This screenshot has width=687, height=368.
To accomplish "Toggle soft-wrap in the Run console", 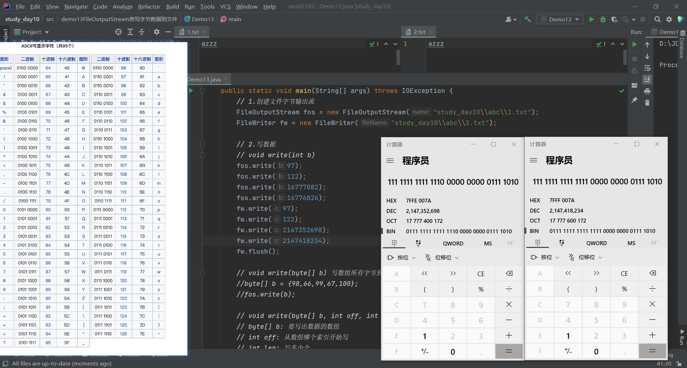I will (x=647, y=68).
